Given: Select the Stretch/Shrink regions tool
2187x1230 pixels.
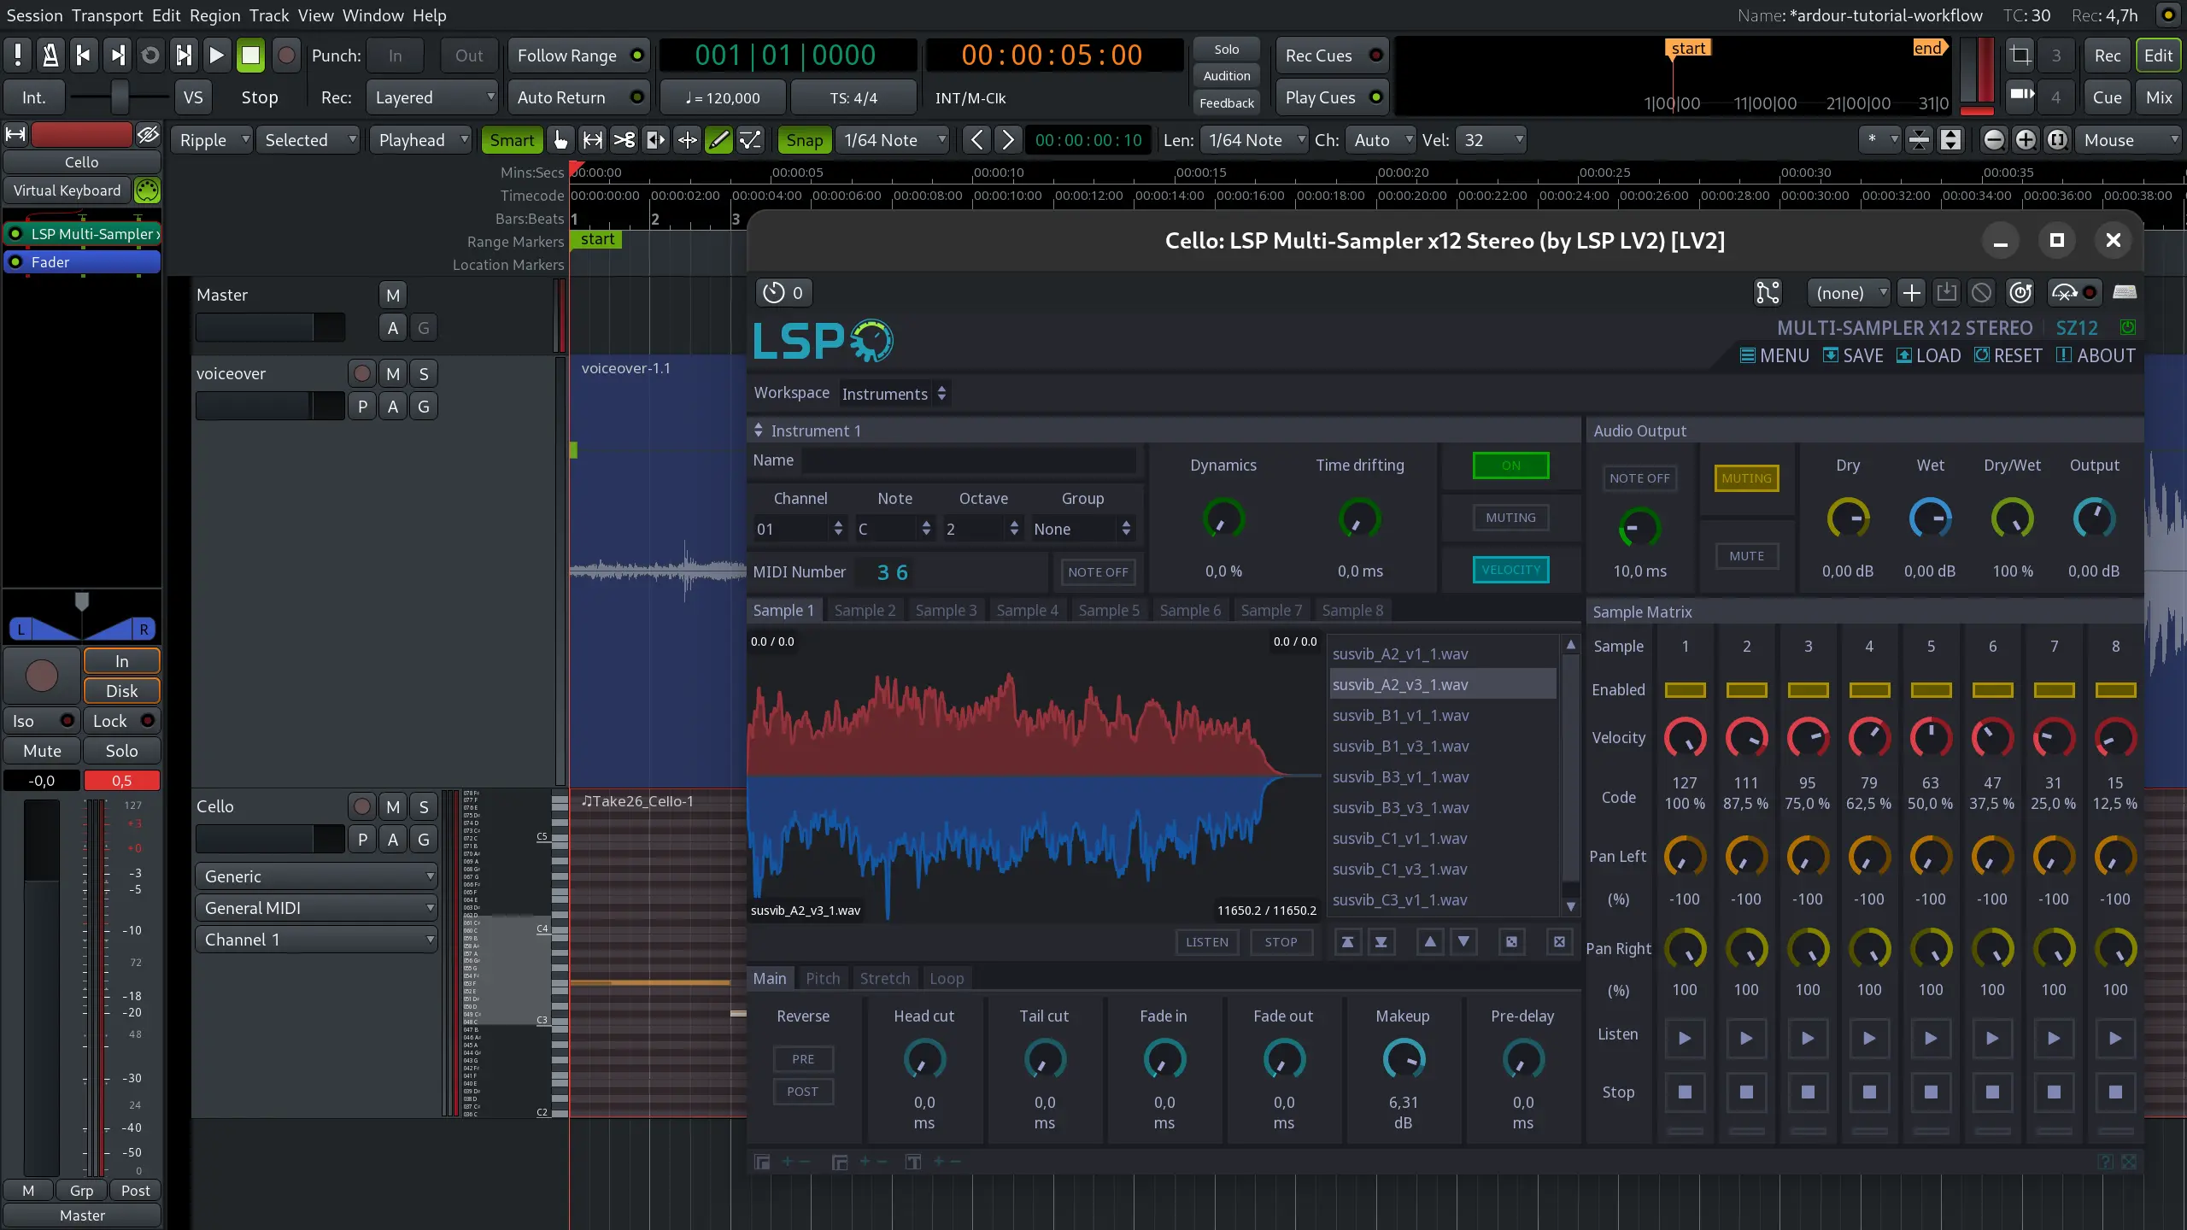Looking at the screenshot, I should pos(687,140).
